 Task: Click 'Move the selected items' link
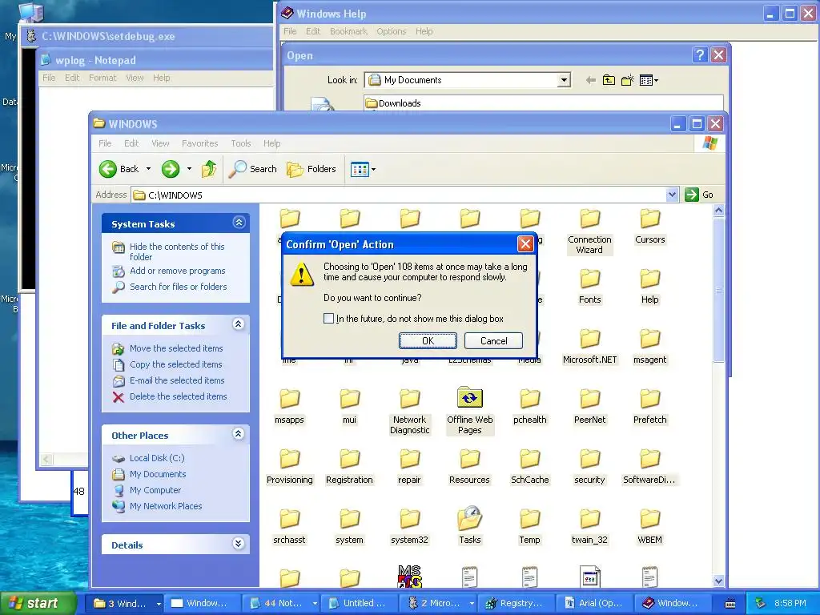point(176,348)
